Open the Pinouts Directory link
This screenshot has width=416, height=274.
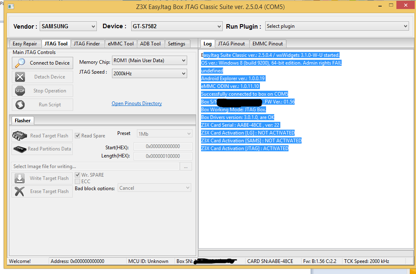(136, 103)
